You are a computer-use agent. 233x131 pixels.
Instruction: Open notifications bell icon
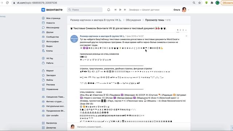(108, 10)
